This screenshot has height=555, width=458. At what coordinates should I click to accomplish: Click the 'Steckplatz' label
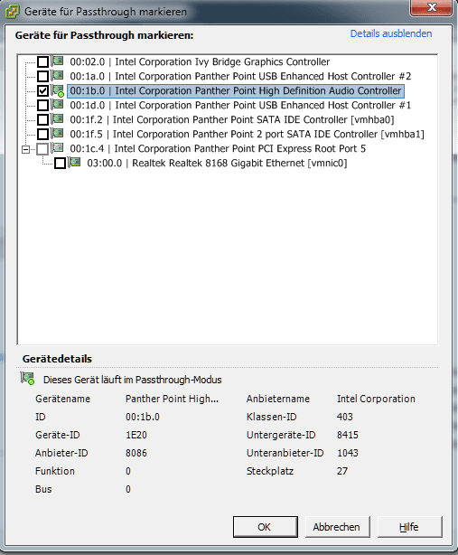pyautogui.click(x=270, y=471)
